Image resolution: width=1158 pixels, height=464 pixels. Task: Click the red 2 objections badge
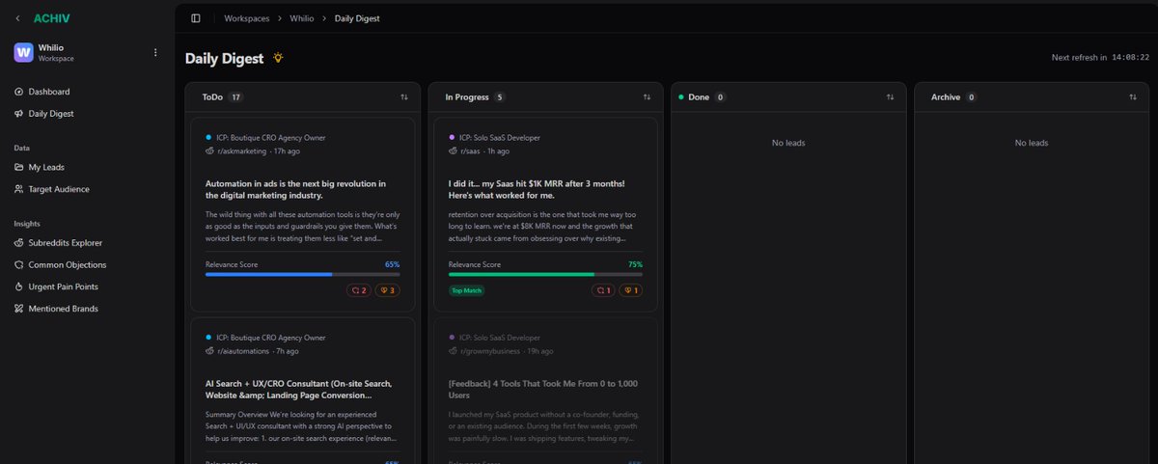coord(359,290)
